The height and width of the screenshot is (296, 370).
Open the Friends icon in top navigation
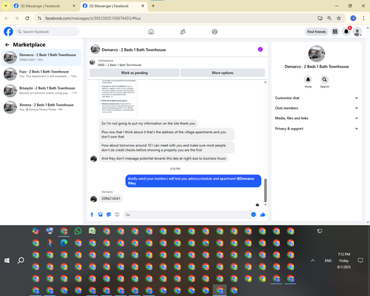tap(183, 32)
